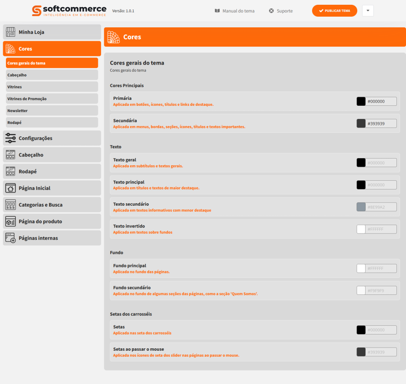The image size is (406, 384).
Task: Click the Fundo secundário swatch
Action: click(x=361, y=290)
